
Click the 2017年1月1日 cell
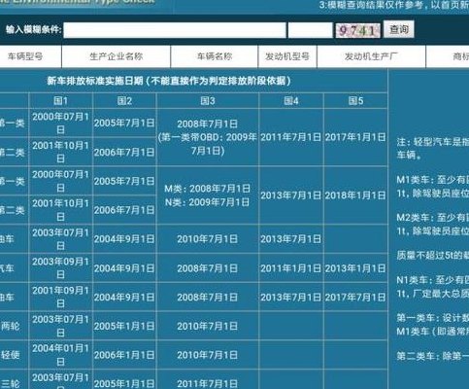(x=355, y=137)
